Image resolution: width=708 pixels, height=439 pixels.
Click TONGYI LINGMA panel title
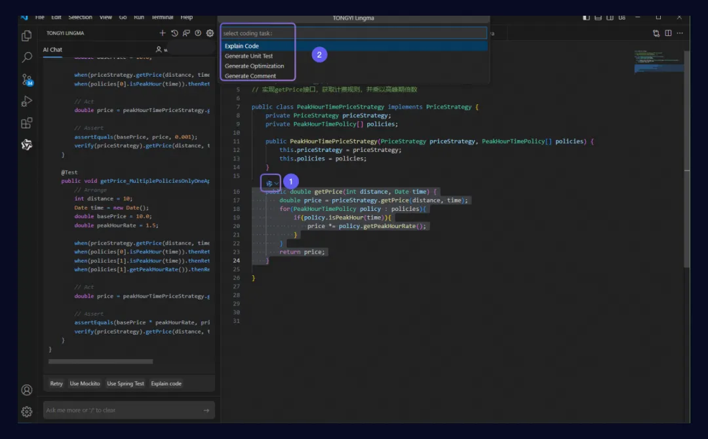[66, 33]
